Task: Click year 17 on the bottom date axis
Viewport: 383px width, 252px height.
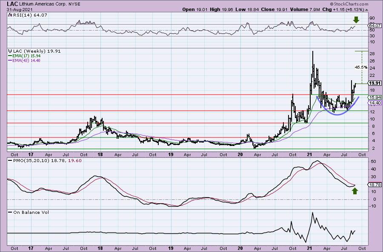Action: click(31, 248)
